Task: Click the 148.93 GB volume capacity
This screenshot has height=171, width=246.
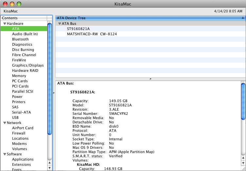Action: (x=113, y=169)
